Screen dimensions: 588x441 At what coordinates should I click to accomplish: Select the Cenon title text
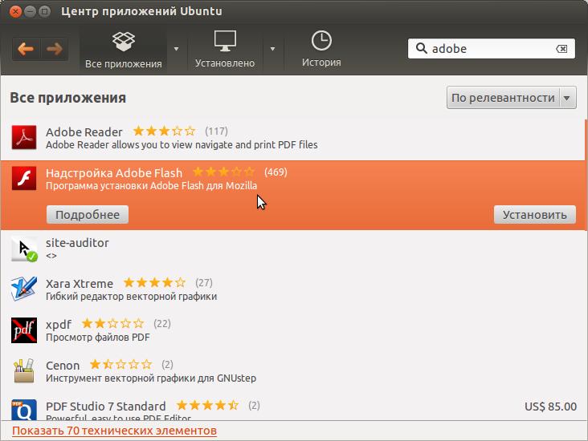point(63,365)
